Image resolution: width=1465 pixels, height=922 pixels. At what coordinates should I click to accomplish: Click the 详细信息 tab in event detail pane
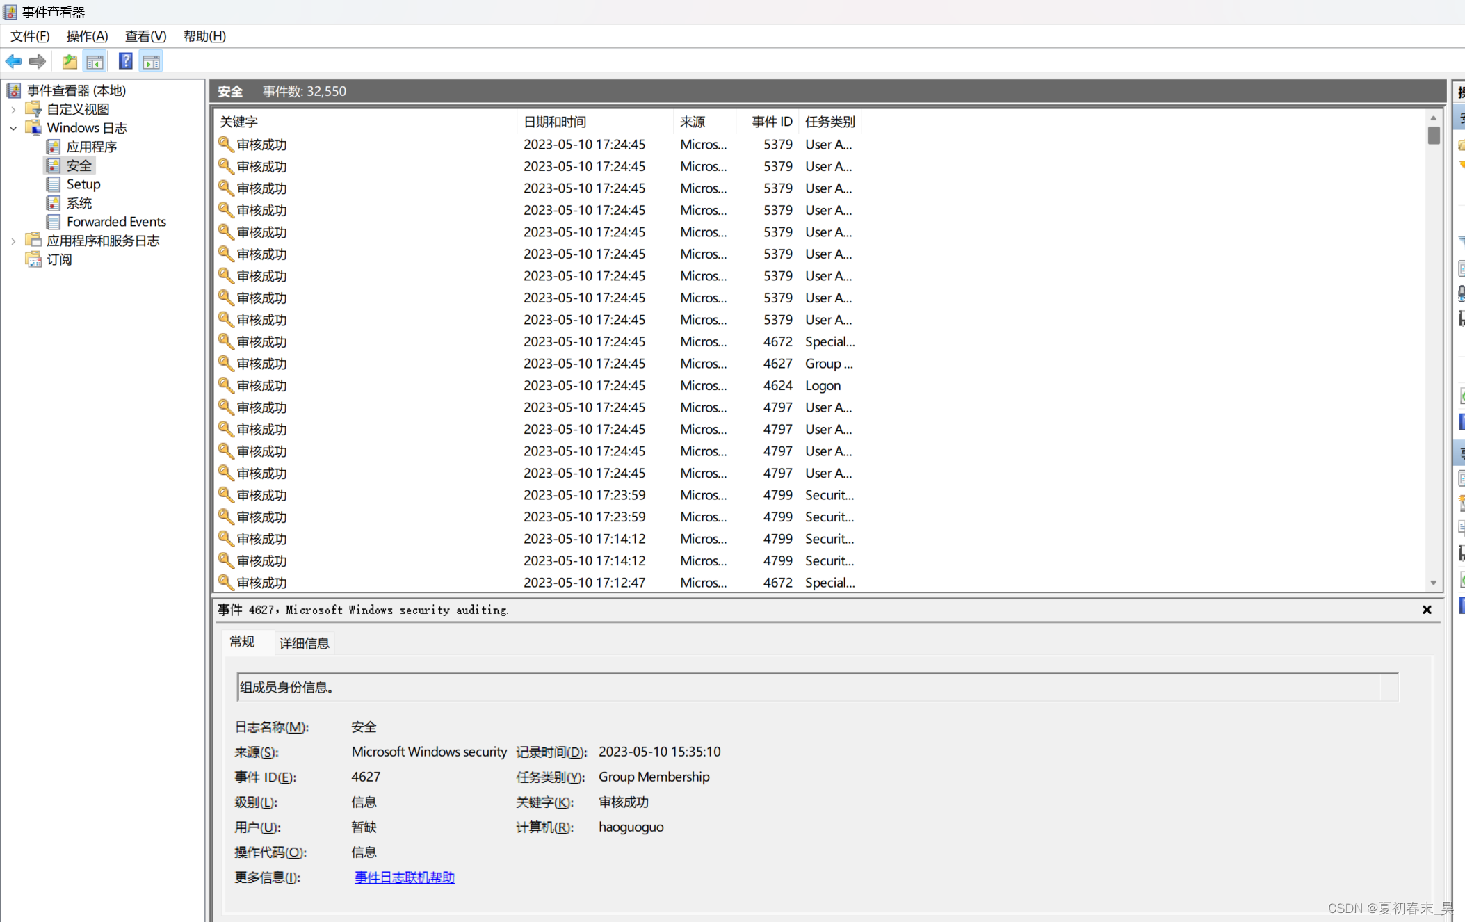305,642
